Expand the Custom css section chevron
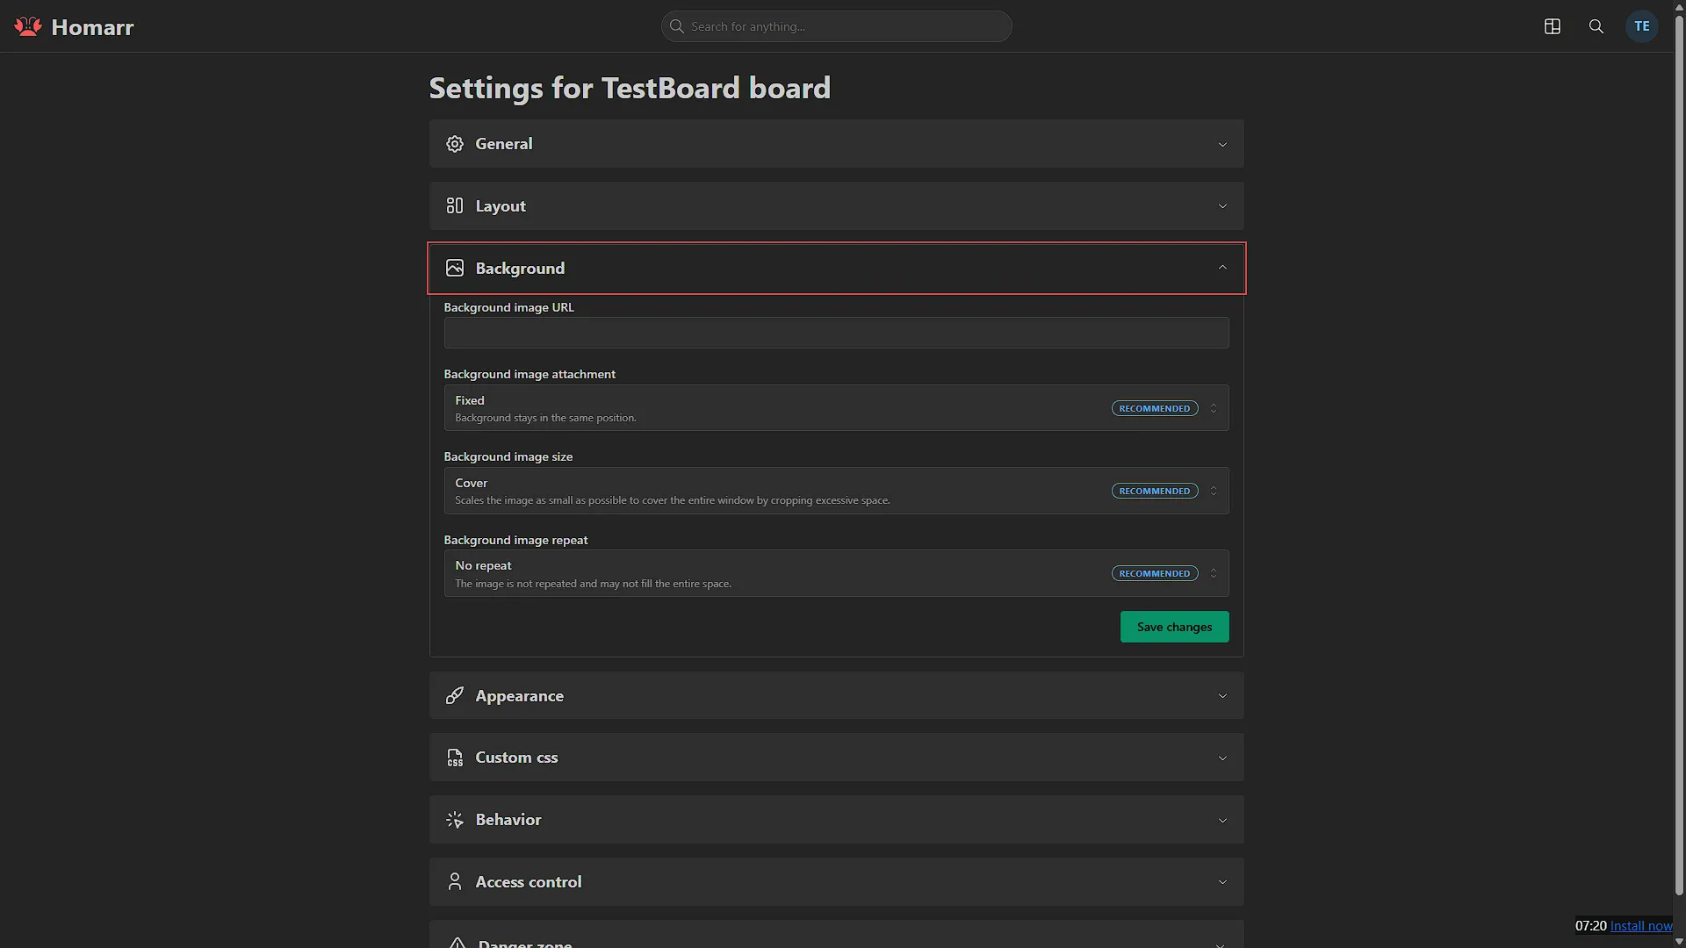The height and width of the screenshot is (948, 1686). pos(1222,758)
